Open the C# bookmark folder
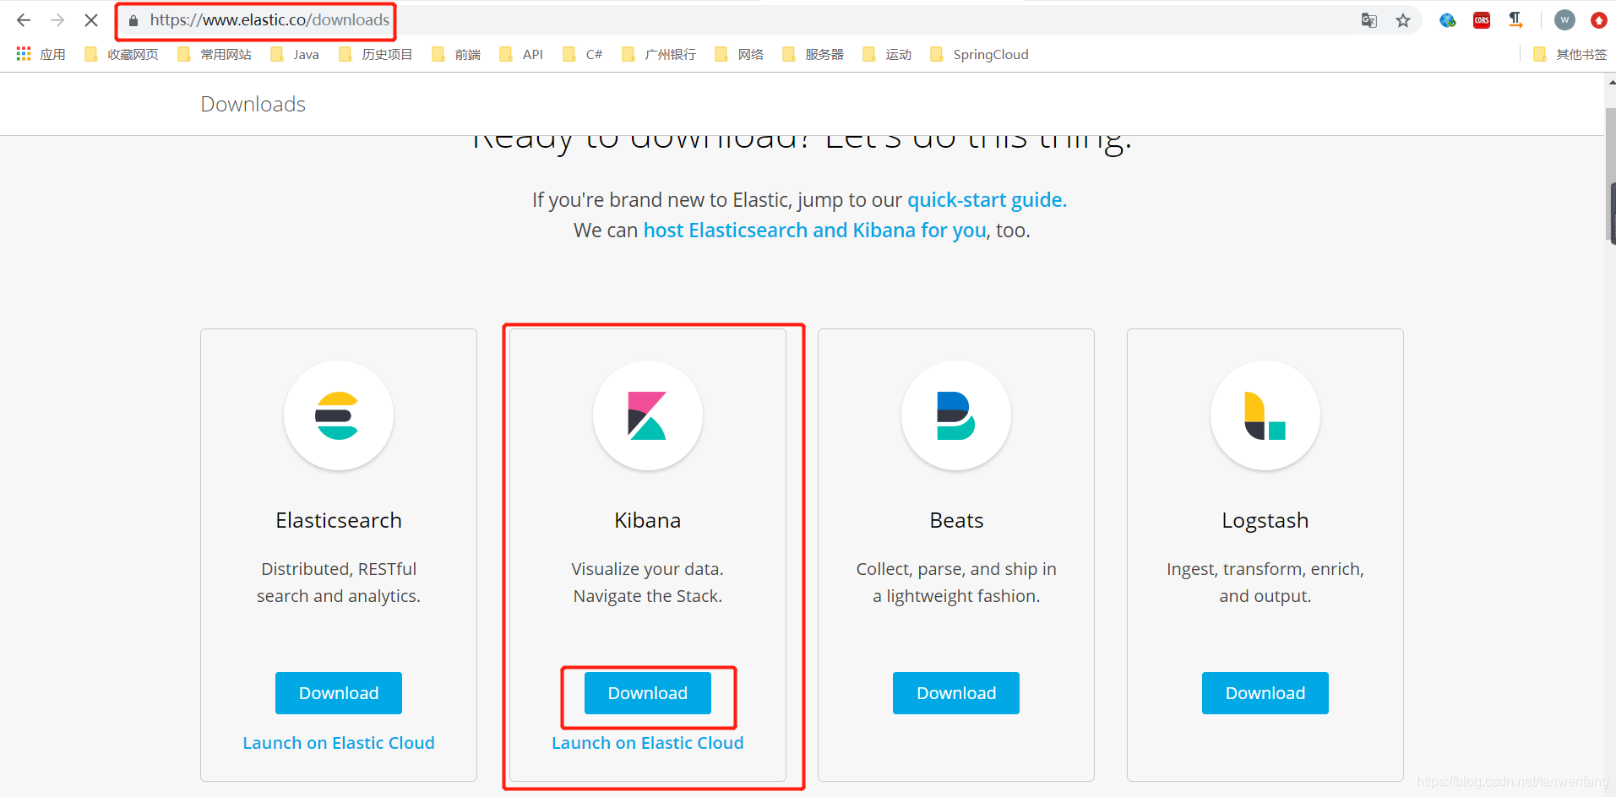 click(583, 54)
